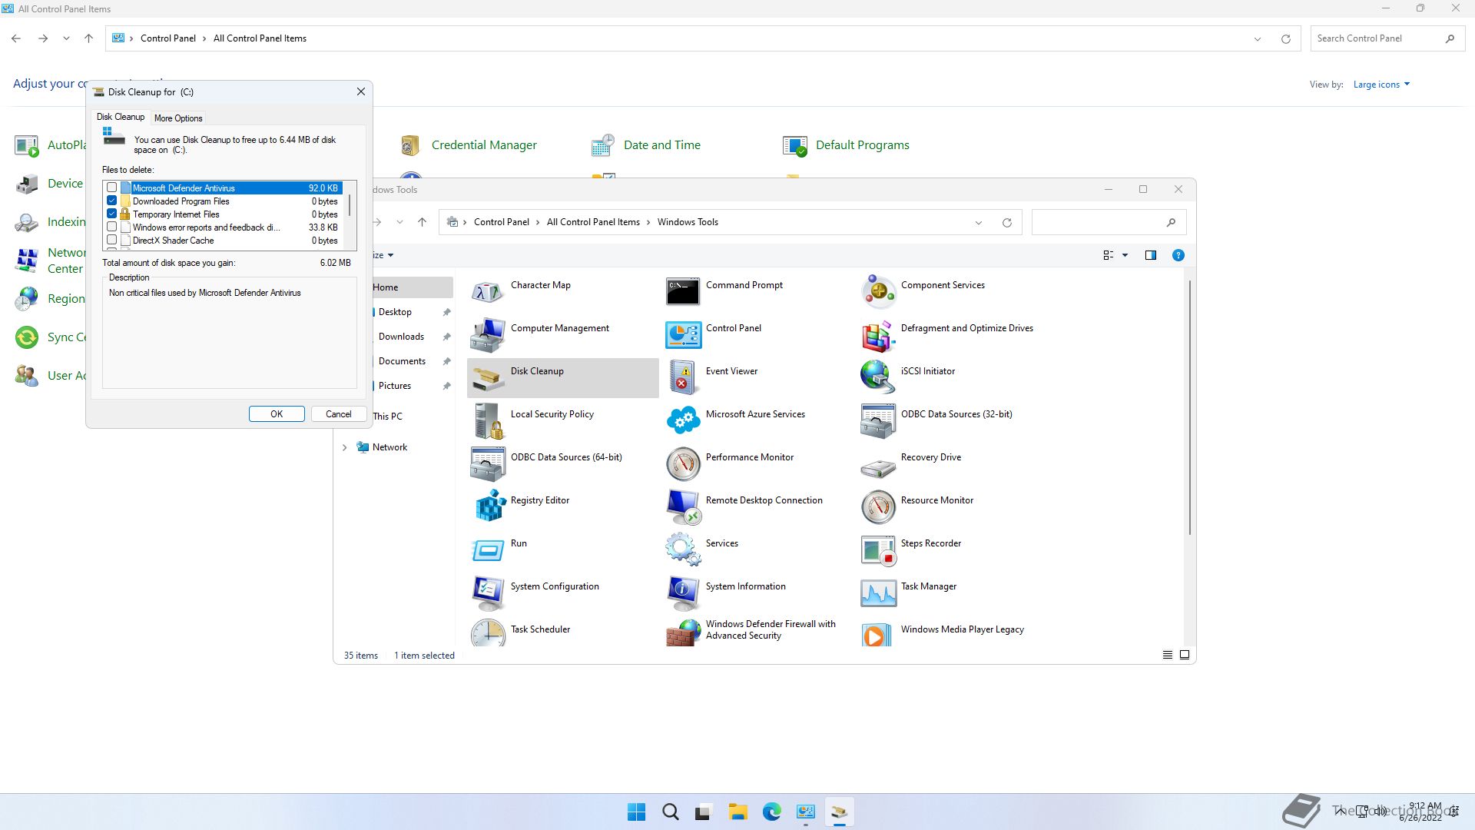Cancel the Disk Cleanup dialog

point(338,414)
